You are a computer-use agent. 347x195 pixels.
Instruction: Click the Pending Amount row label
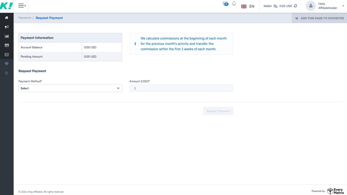[31, 57]
